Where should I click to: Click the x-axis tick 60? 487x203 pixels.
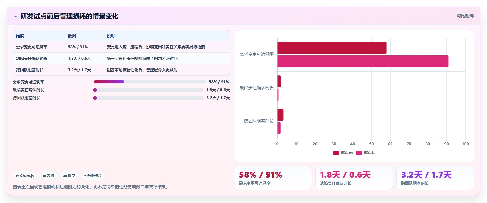(x=390, y=144)
